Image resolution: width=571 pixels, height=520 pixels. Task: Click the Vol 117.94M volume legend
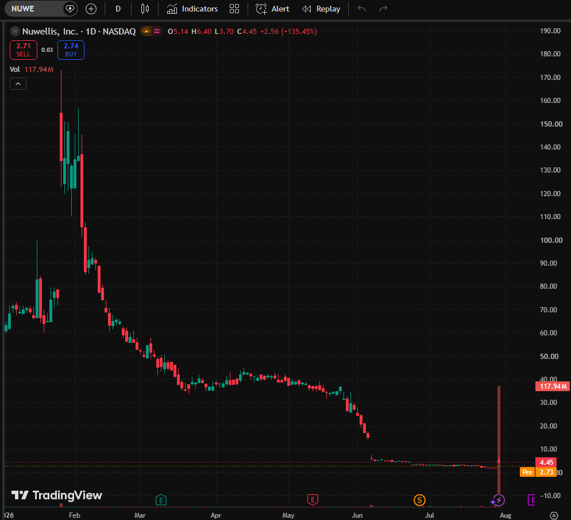point(32,69)
